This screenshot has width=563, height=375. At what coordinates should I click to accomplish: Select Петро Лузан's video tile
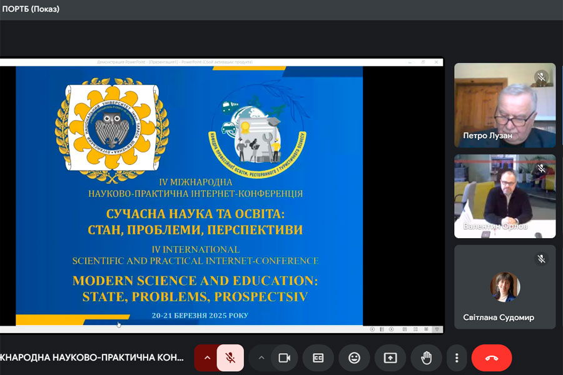point(504,105)
